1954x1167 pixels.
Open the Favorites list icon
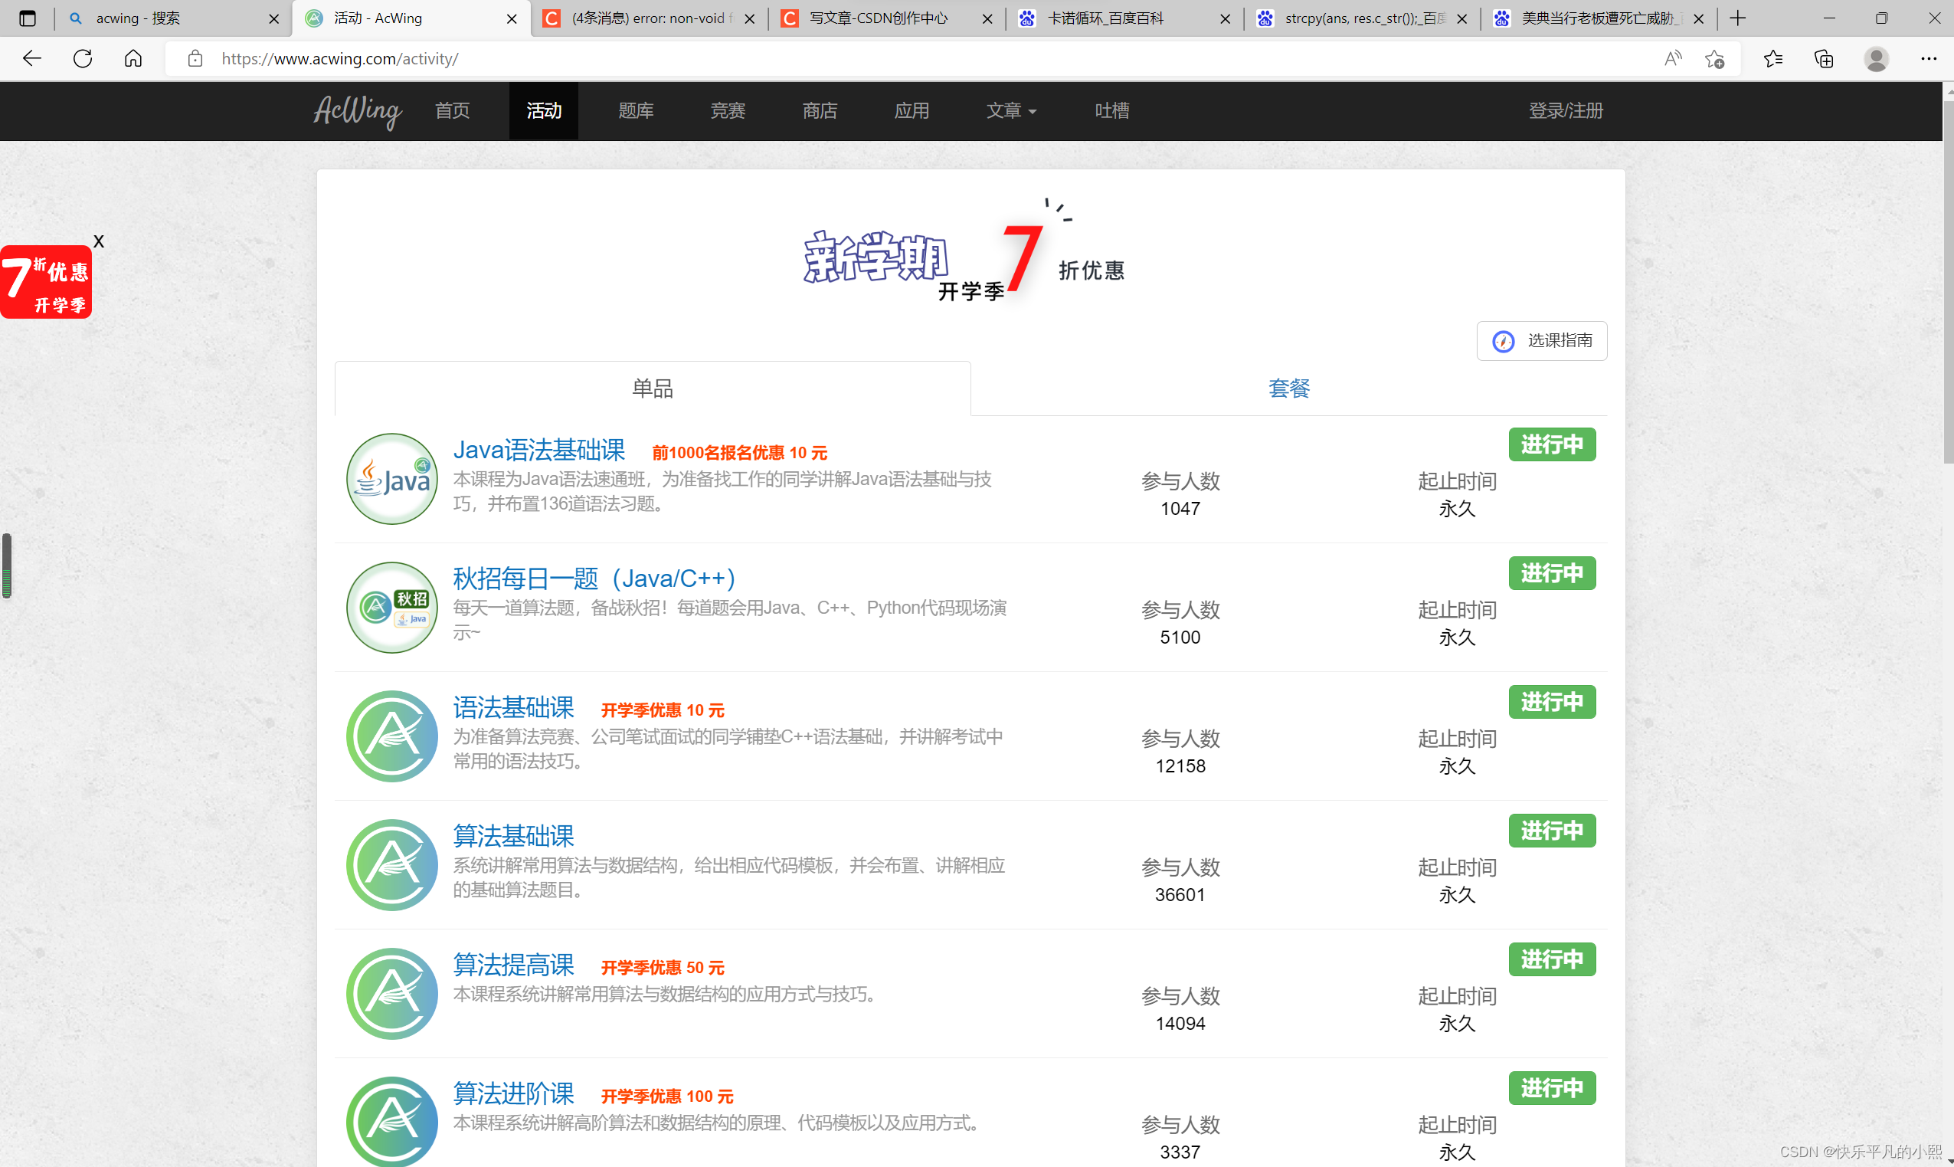point(1772,58)
